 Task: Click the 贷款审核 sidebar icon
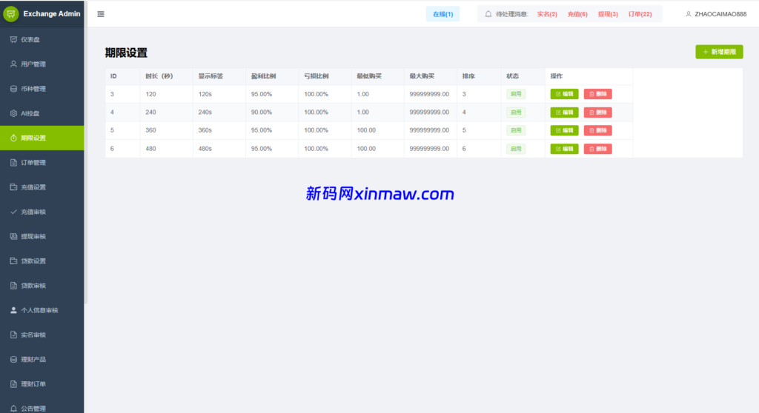[13, 286]
